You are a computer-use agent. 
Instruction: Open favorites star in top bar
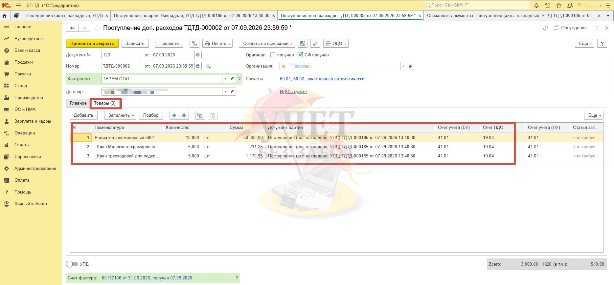click(559, 5)
